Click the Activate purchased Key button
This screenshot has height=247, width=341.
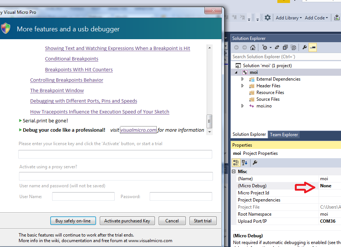pyautogui.click(x=127, y=221)
